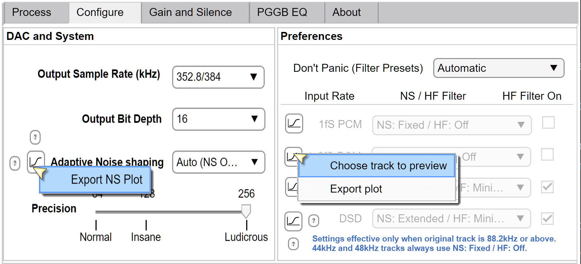Open help icon beside the blue settings note

(293, 244)
